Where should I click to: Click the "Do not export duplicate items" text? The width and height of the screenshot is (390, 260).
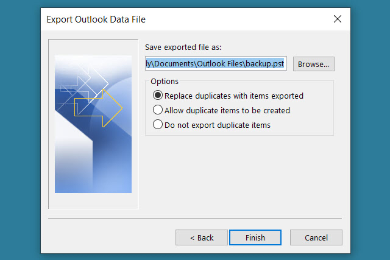pos(217,125)
